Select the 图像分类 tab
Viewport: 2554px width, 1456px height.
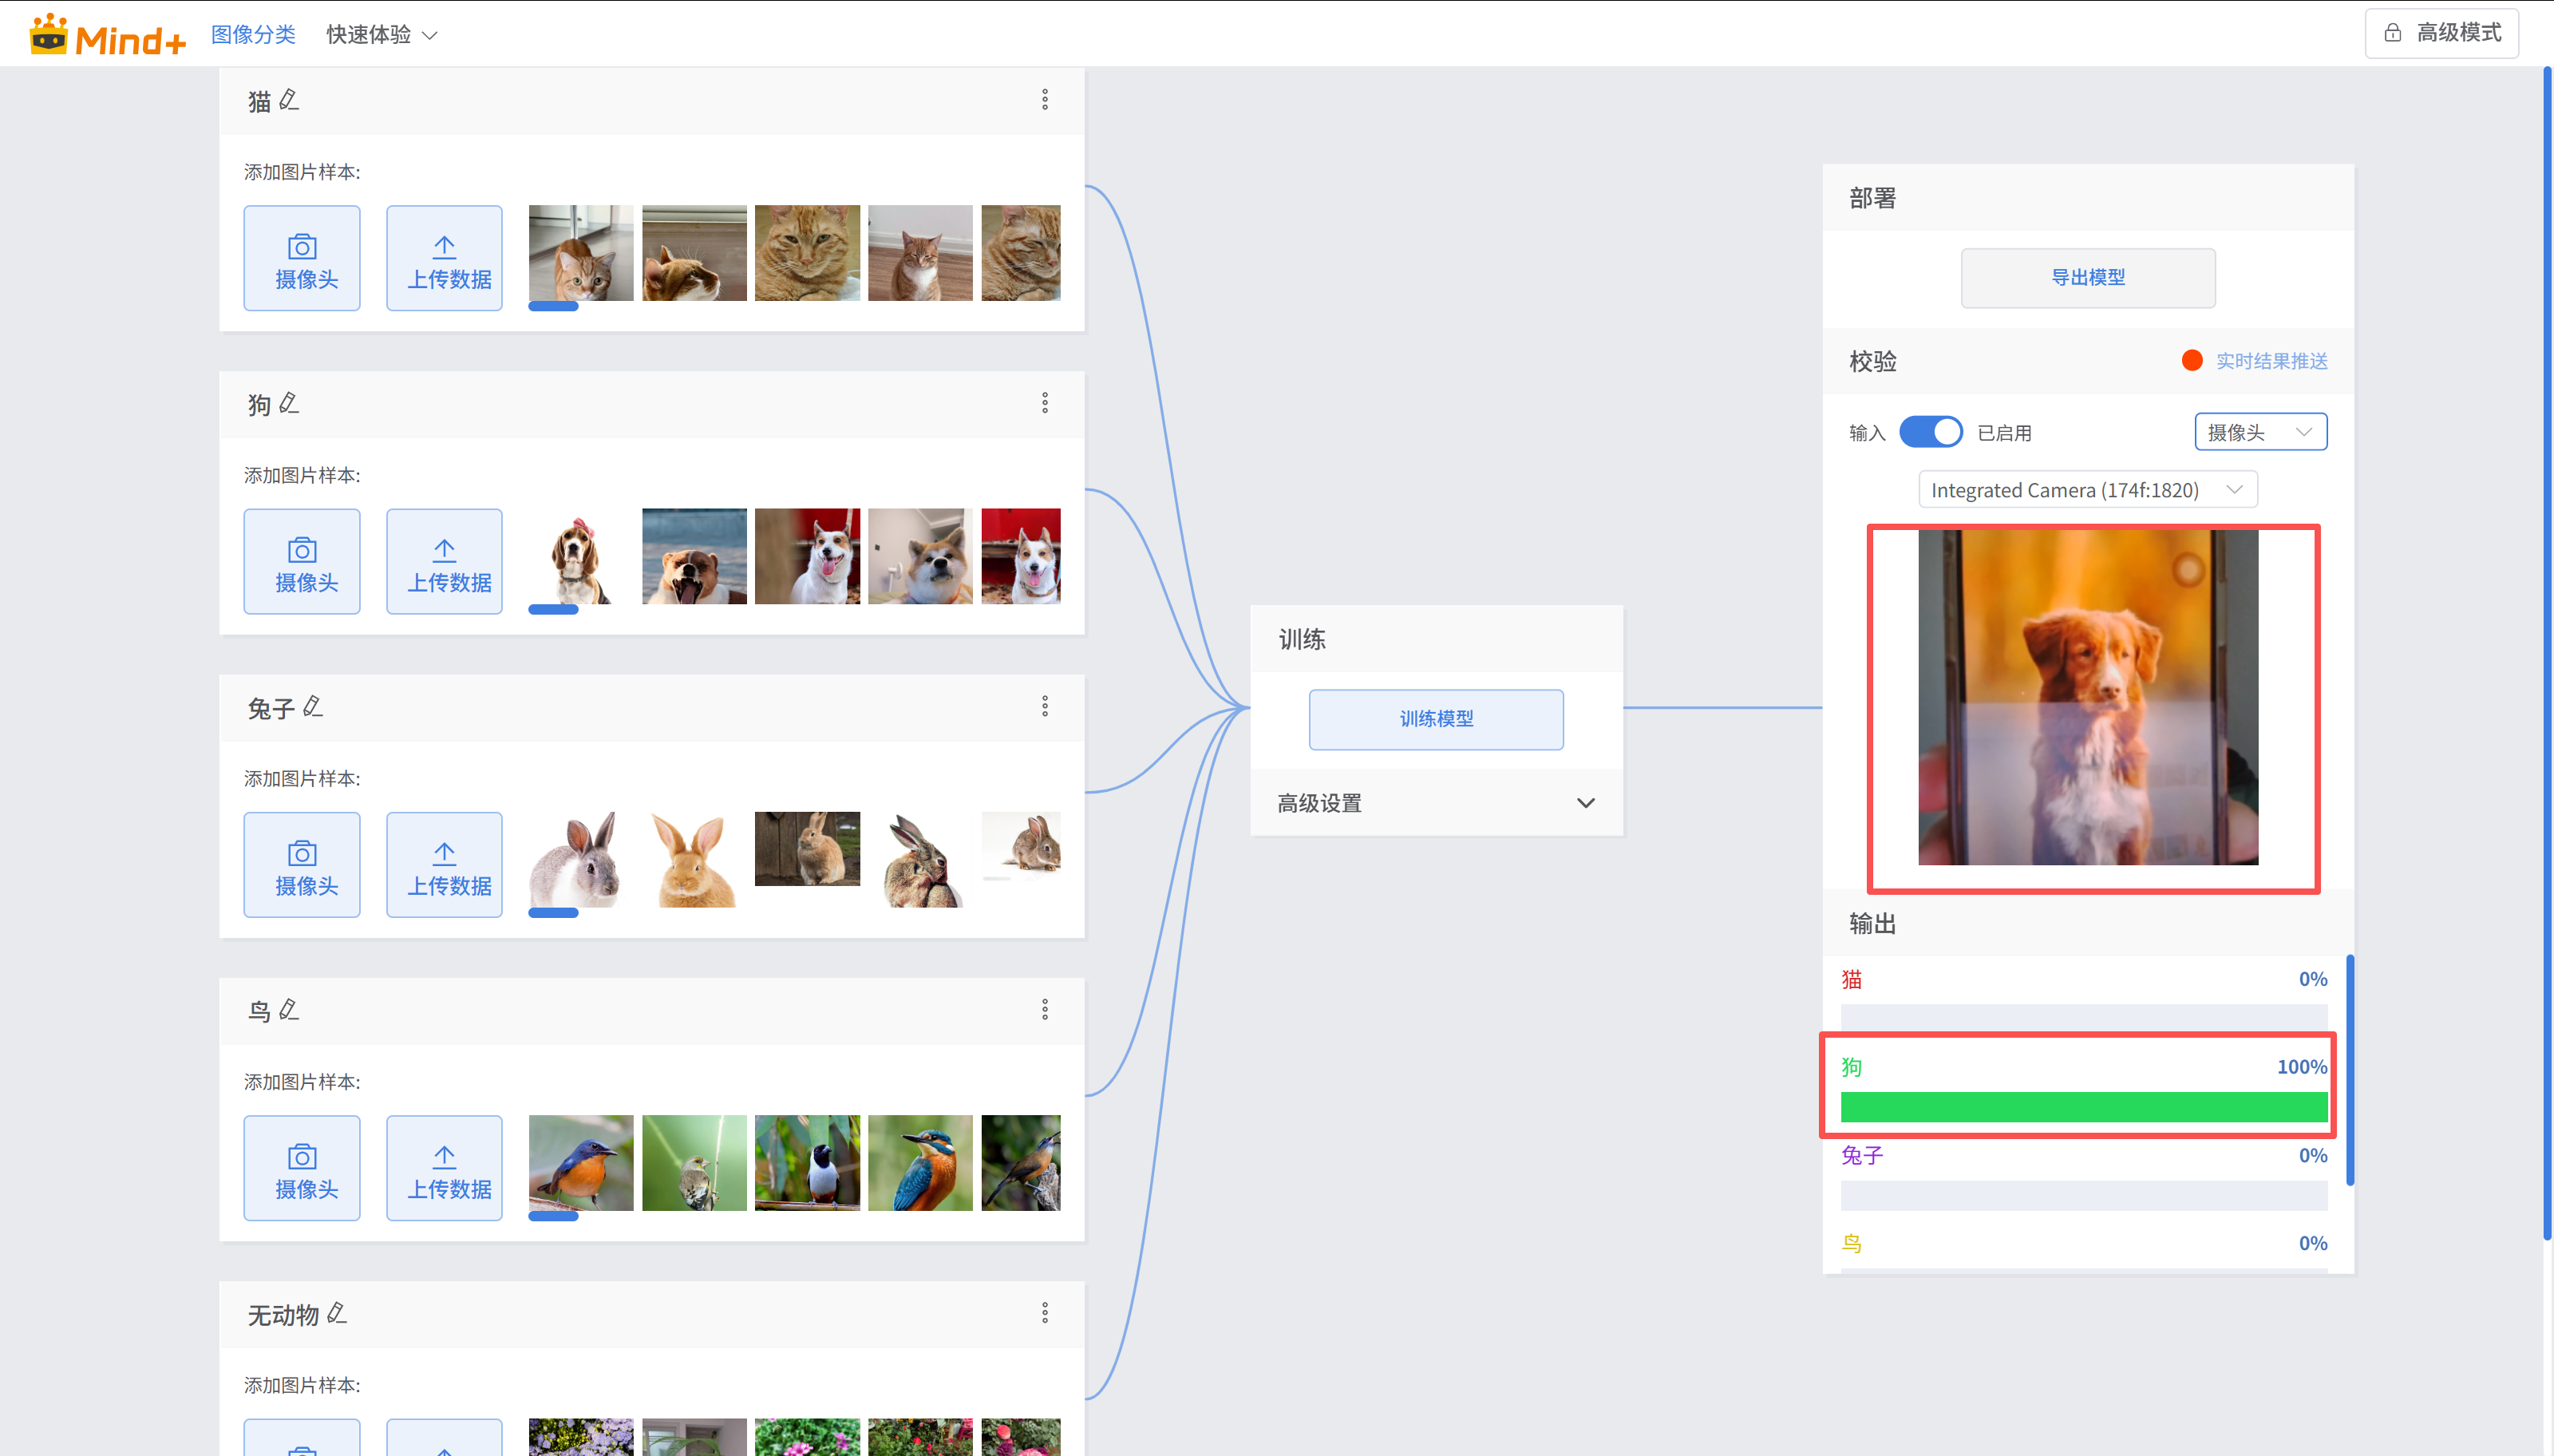pos(253,35)
